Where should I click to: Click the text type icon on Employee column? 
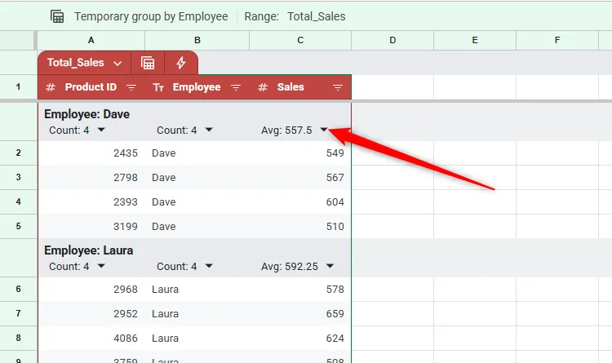(x=159, y=87)
